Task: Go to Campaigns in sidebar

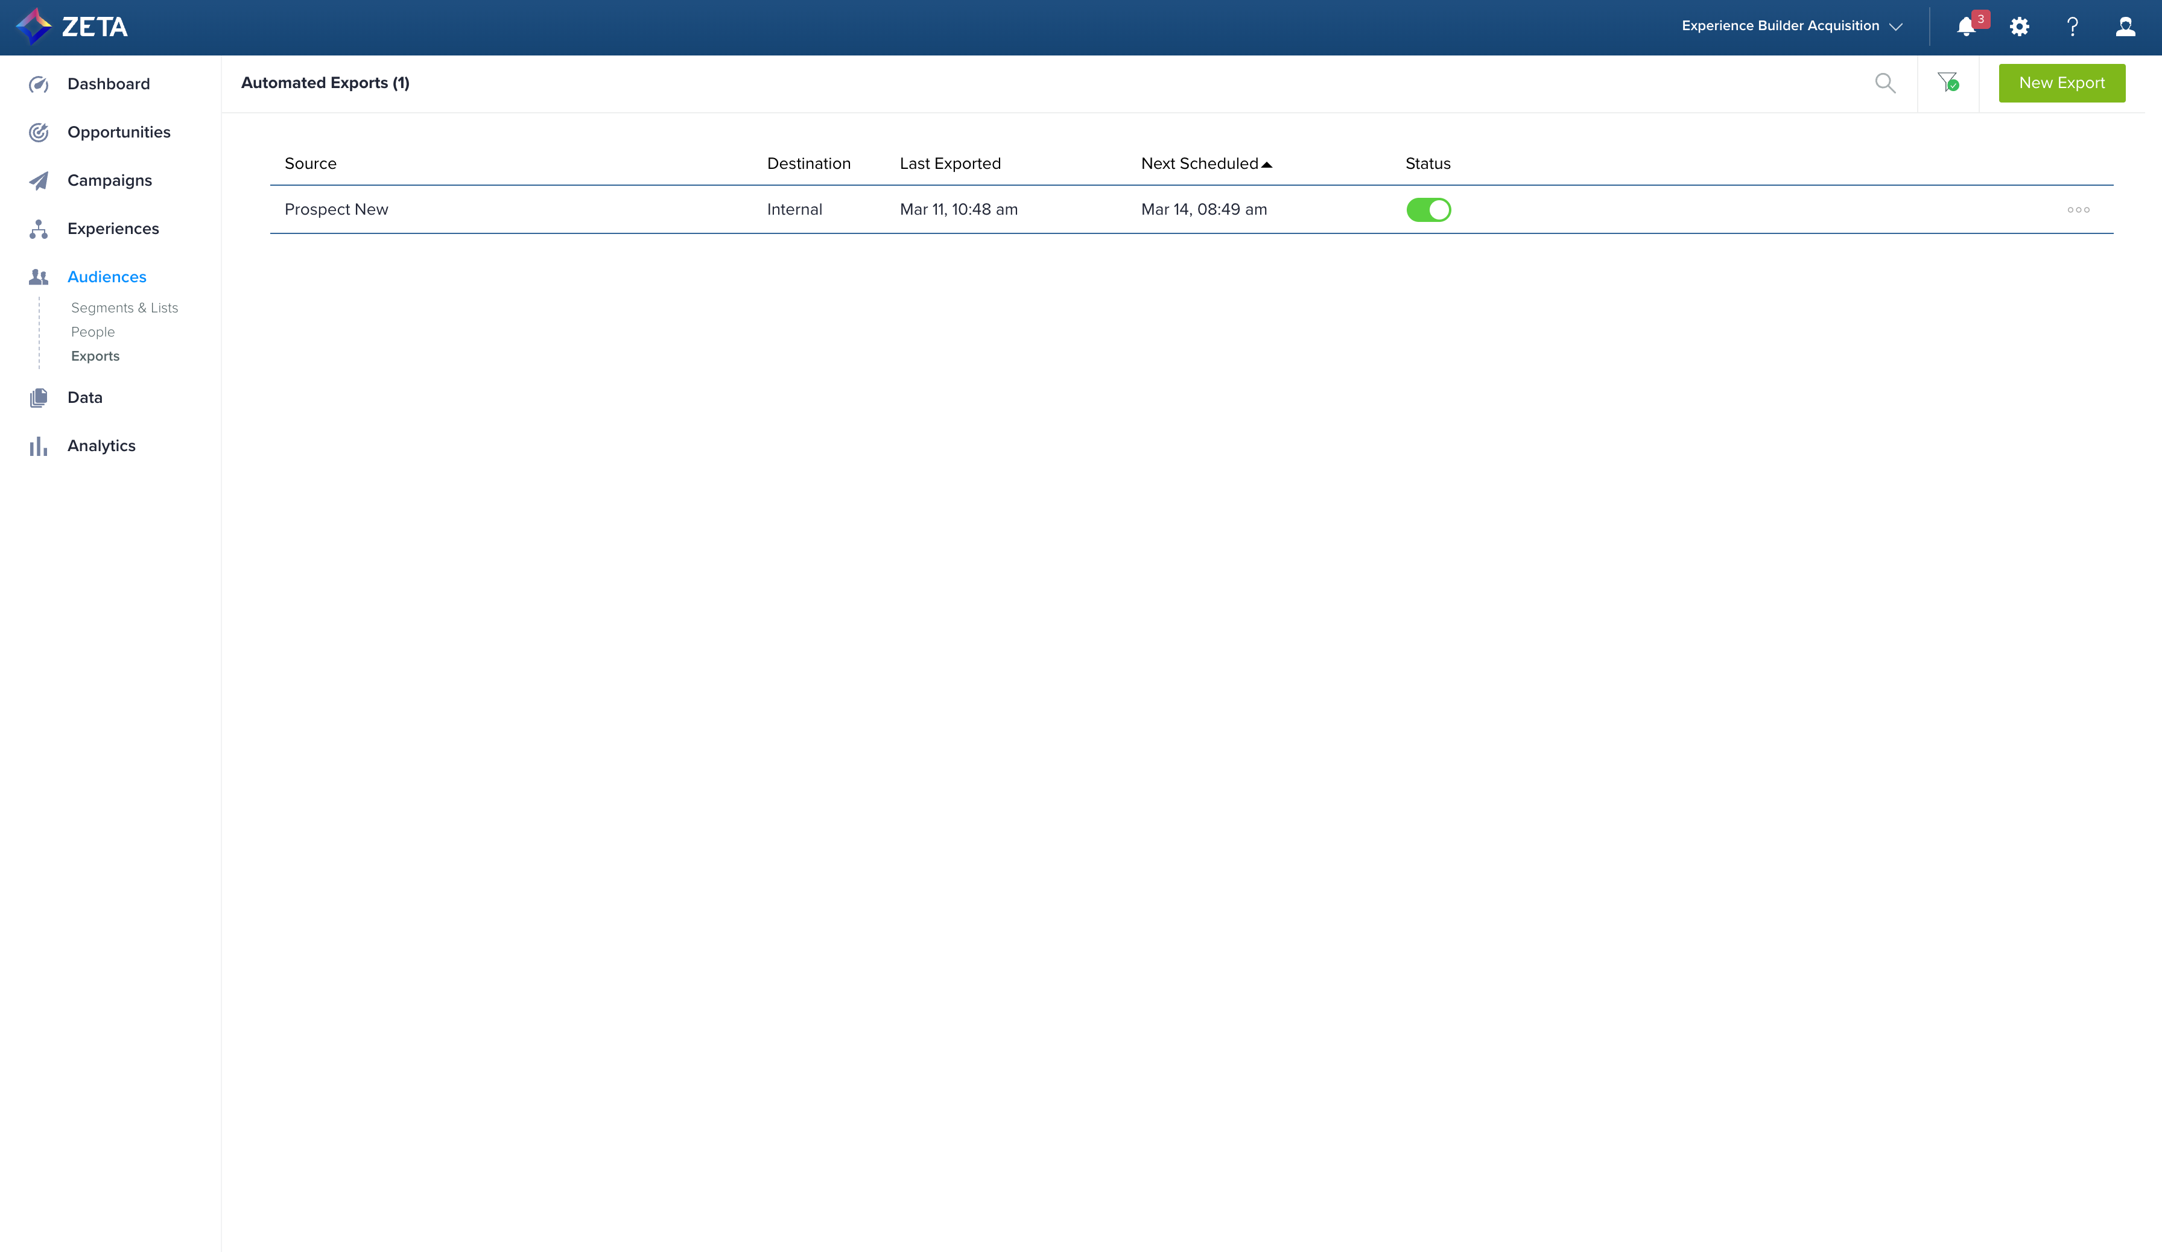Action: pos(109,181)
